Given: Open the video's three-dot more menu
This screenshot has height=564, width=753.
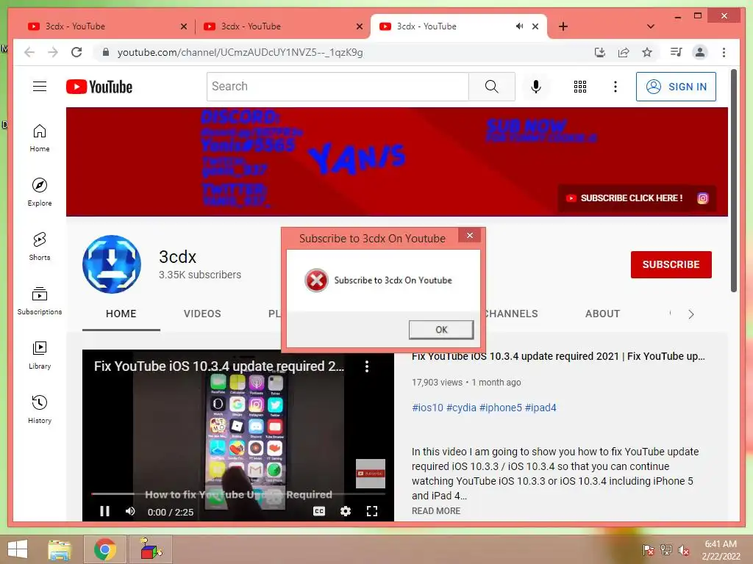Looking at the screenshot, I should click(x=367, y=366).
